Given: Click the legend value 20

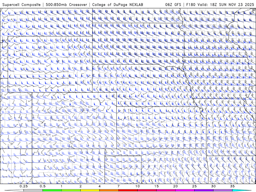Looking at the screenshot, I should [175, 186].
